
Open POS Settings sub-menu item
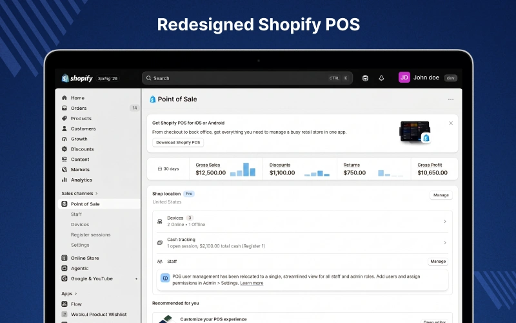click(x=80, y=245)
